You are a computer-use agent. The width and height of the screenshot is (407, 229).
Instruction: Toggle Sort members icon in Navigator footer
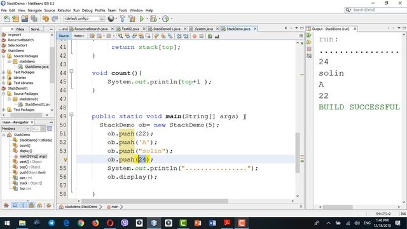tap(49, 205)
